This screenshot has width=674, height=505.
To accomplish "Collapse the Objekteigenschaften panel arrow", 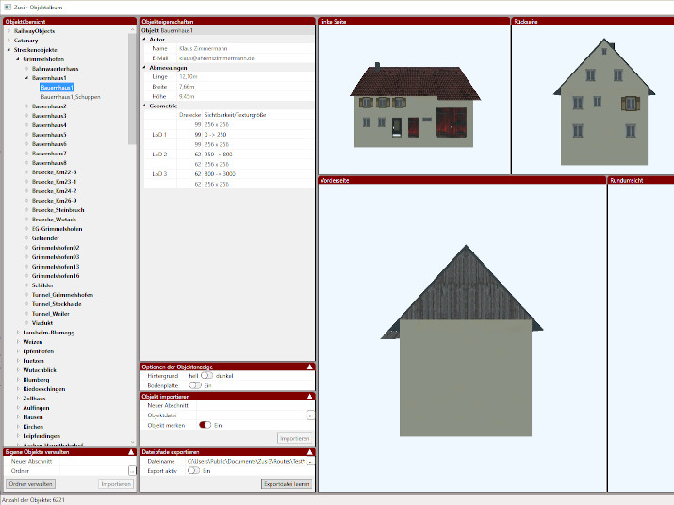I will click(x=309, y=21).
